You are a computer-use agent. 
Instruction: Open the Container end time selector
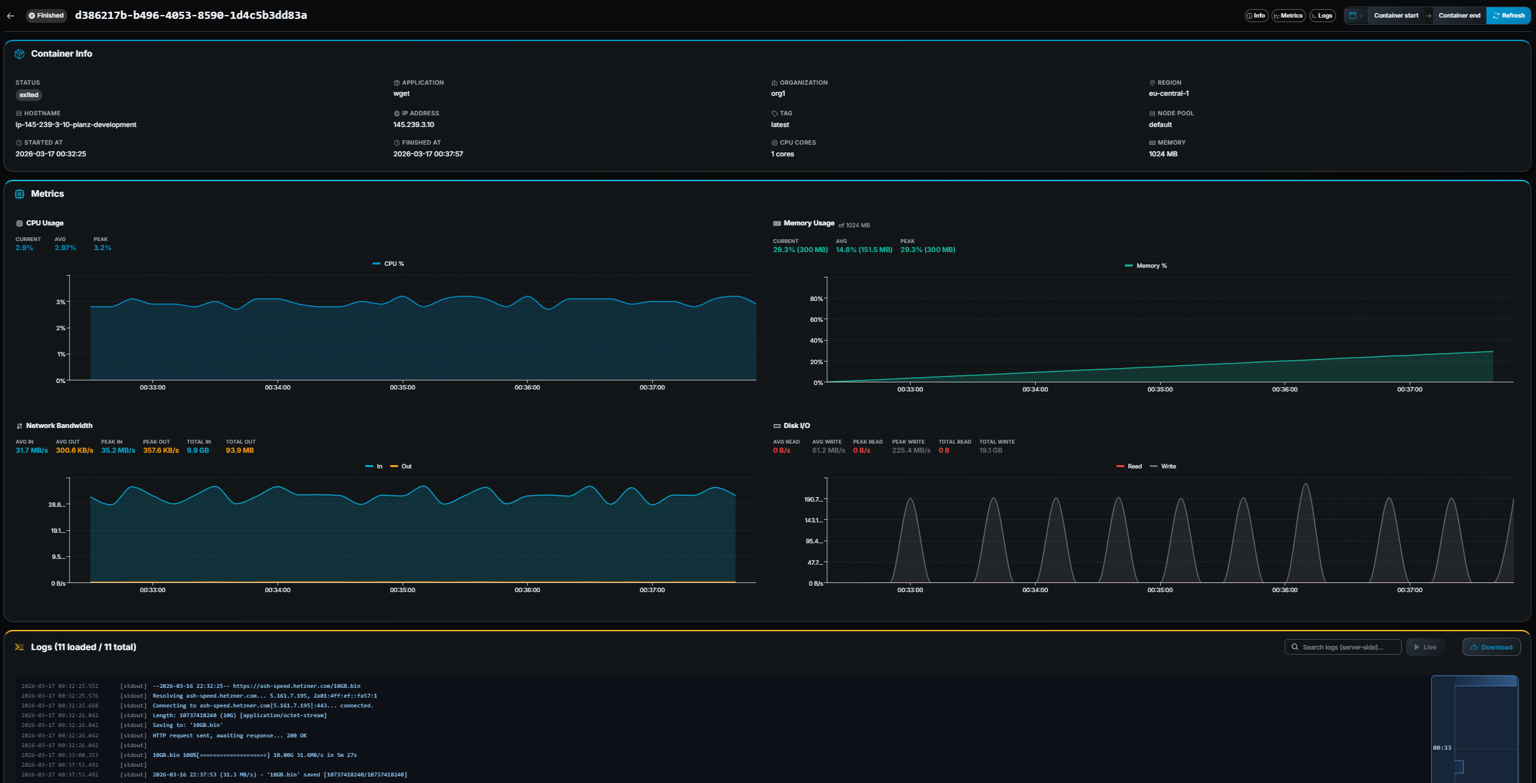tap(1459, 15)
